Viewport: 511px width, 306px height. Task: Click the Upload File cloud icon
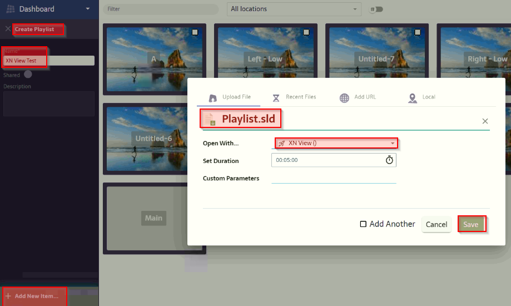point(212,98)
